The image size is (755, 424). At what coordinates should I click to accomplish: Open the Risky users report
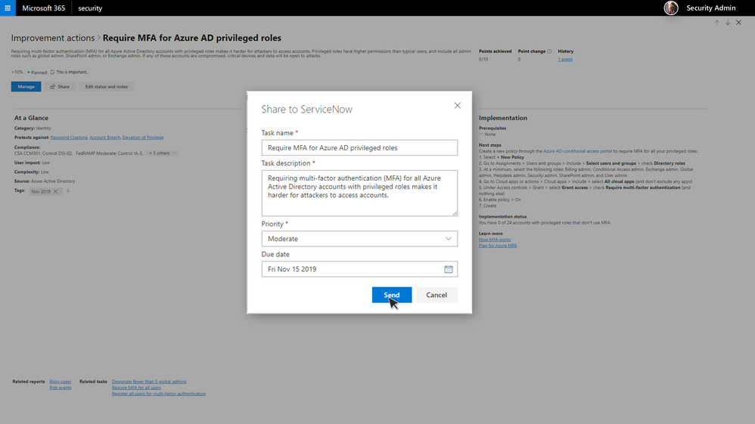61,382
